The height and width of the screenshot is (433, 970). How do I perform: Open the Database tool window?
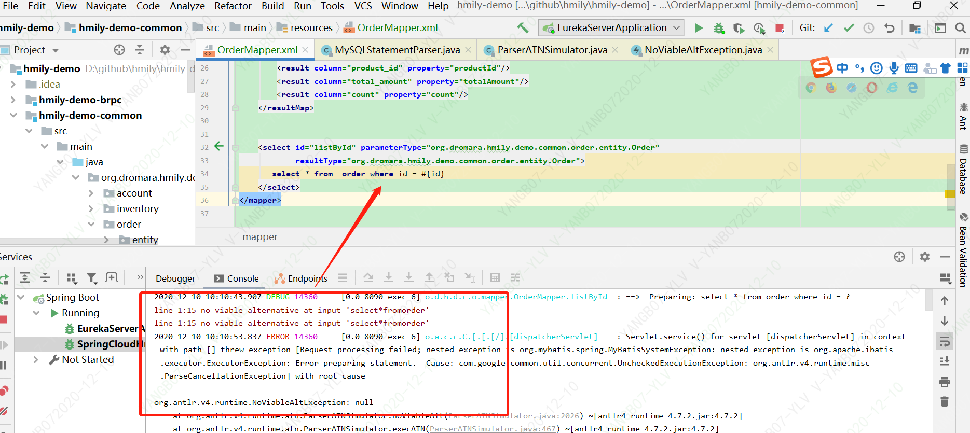[x=963, y=171]
